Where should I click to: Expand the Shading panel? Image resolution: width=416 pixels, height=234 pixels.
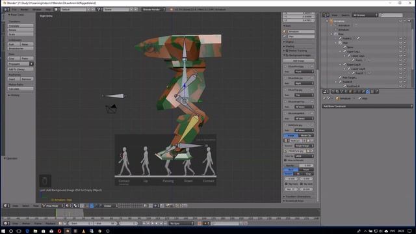[284, 46]
